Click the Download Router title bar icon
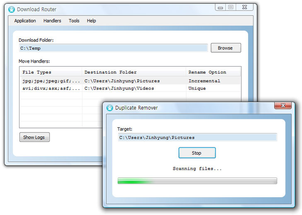 pyautogui.click(x=11, y=9)
